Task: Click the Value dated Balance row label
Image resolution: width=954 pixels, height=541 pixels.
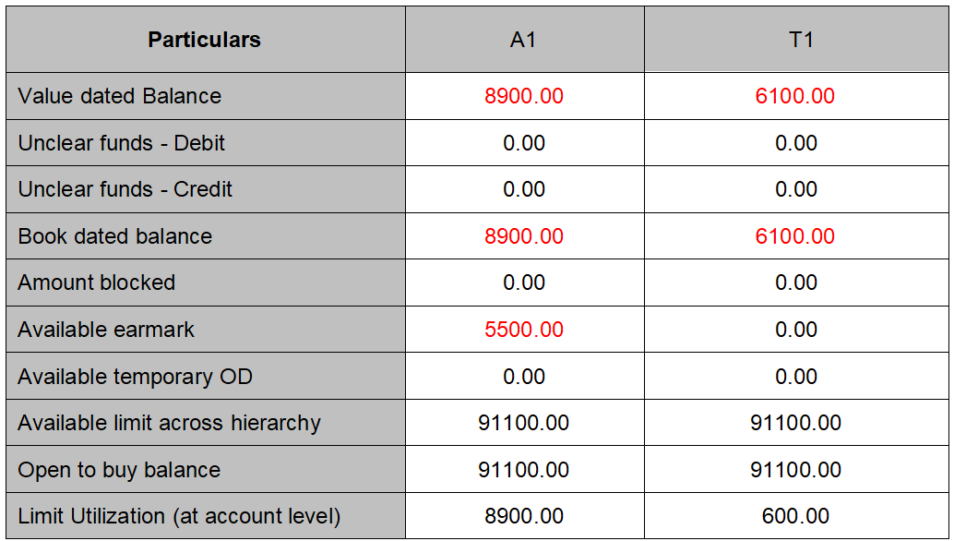Action: click(x=120, y=96)
